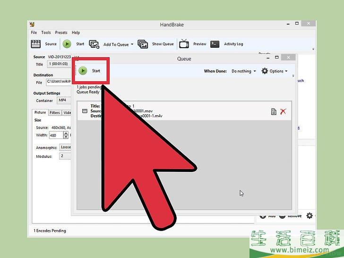Image resolution: width=344 pixels, height=258 pixels.
Task: Click the Options gear icon in Queue
Action: pos(265,71)
